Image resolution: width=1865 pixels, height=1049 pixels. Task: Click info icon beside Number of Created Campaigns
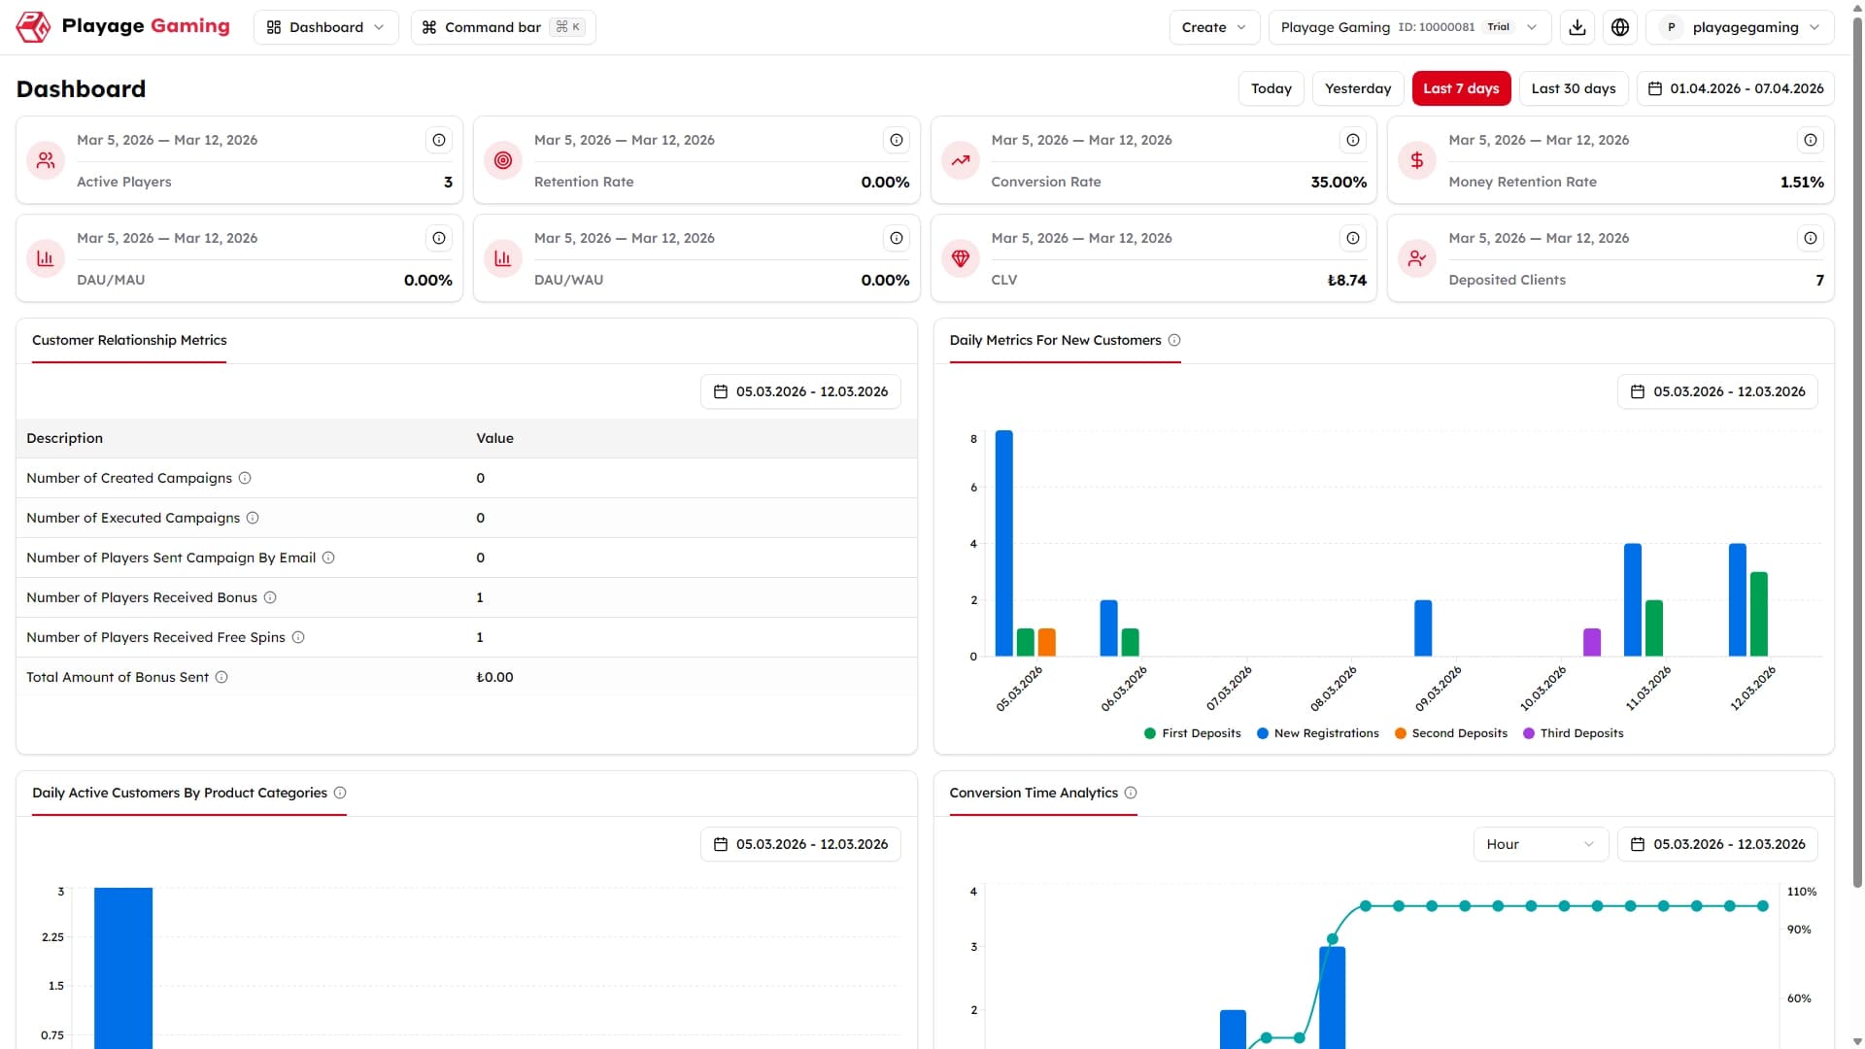[245, 478]
